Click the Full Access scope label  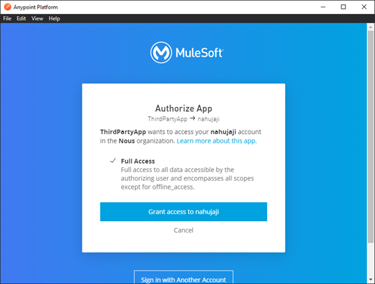click(x=138, y=161)
